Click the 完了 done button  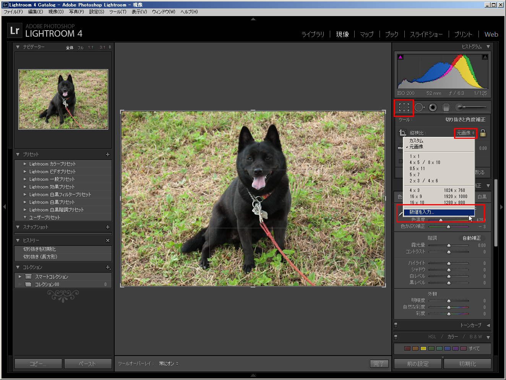(x=379, y=364)
